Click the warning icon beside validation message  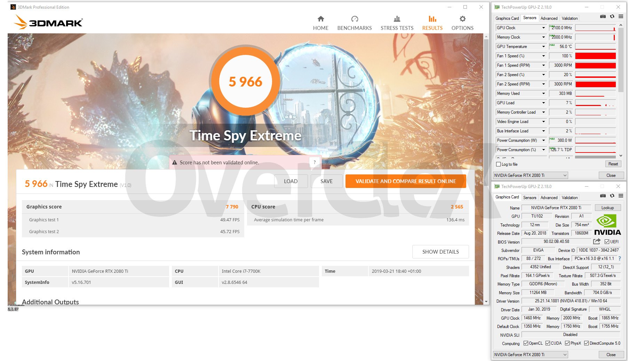coord(174,162)
